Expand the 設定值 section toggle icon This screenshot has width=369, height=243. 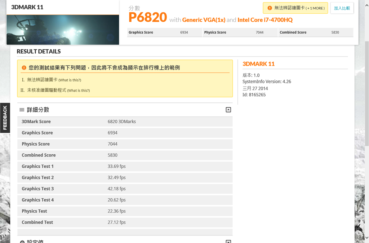tap(228, 241)
